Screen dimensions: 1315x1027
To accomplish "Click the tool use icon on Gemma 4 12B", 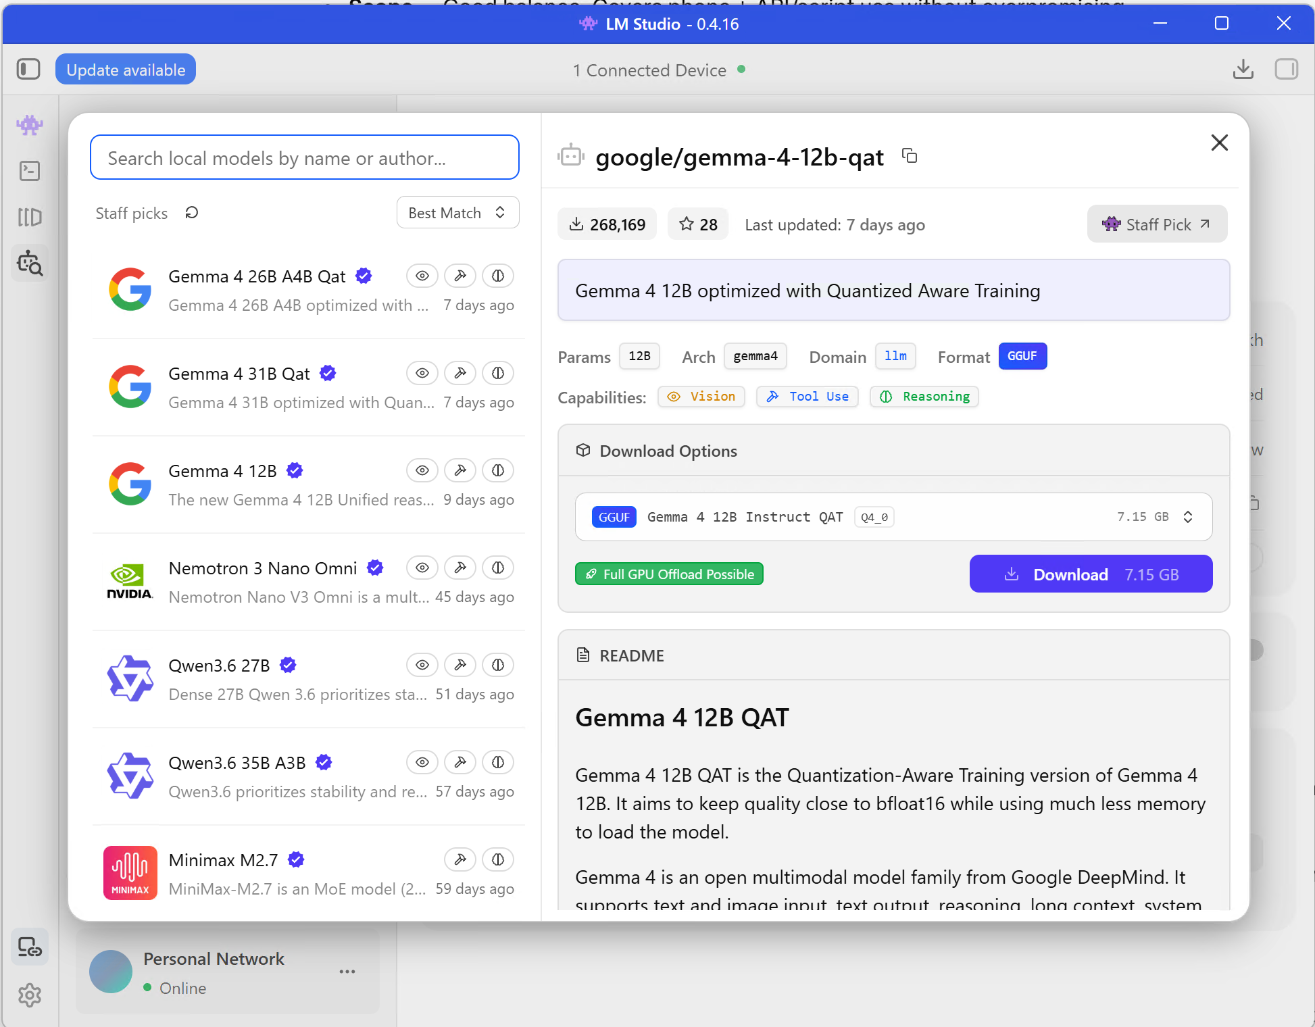I will click(x=460, y=470).
